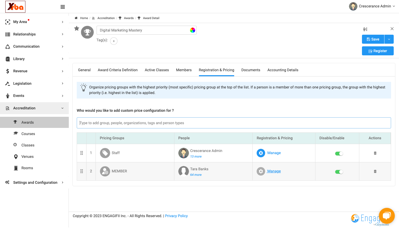Viewport: 399px width, 228px height.
Task: Open Manage link for MEMBER
Action: pos(274,171)
